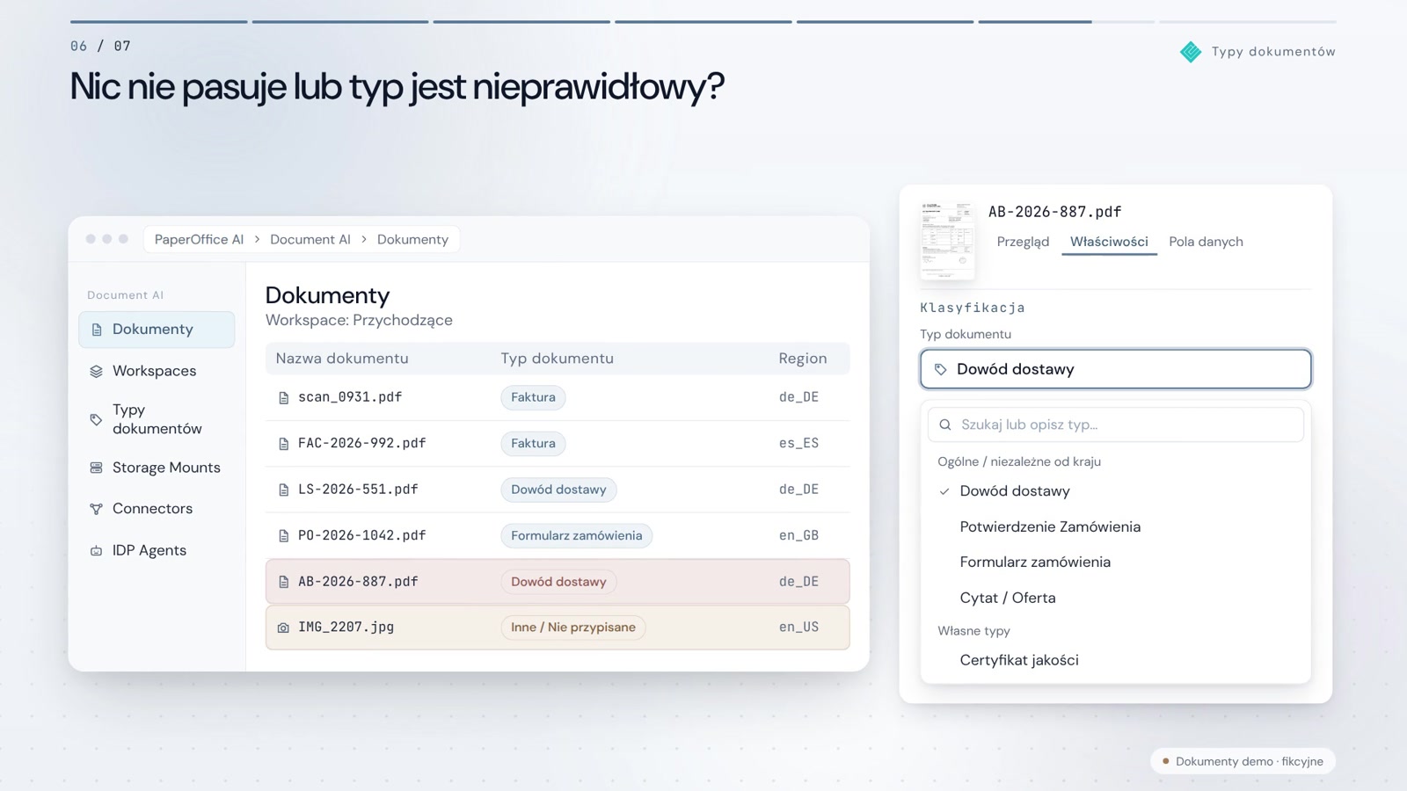Click the Workspaces layers icon
This screenshot has height=791, width=1407.
96,372
